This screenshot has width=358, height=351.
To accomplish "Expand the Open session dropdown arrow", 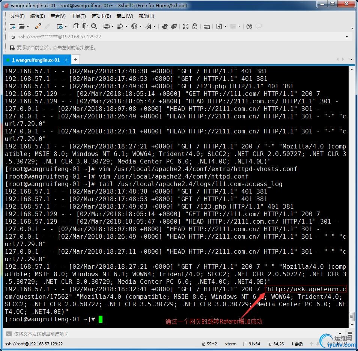I will tap(28, 27).
